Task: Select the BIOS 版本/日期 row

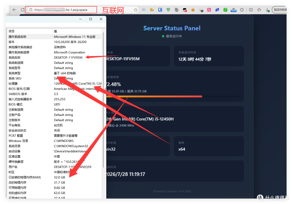Action: tap(54, 89)
